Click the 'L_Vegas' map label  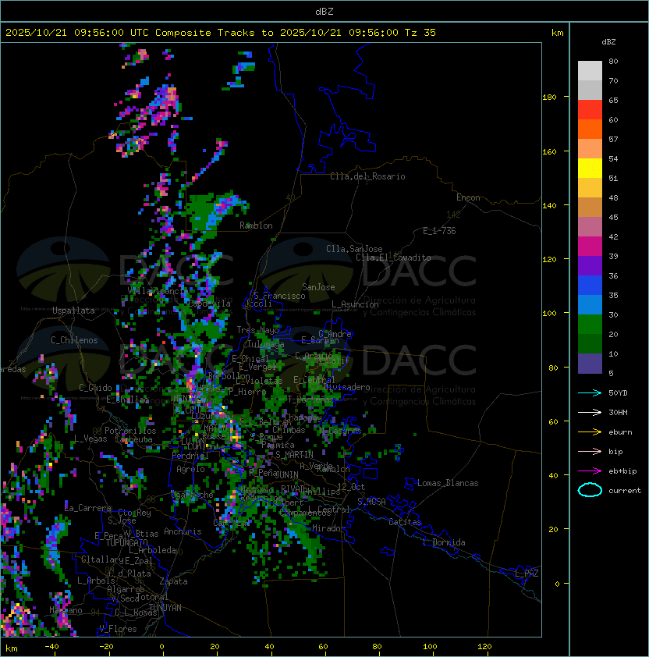[90, 439]
